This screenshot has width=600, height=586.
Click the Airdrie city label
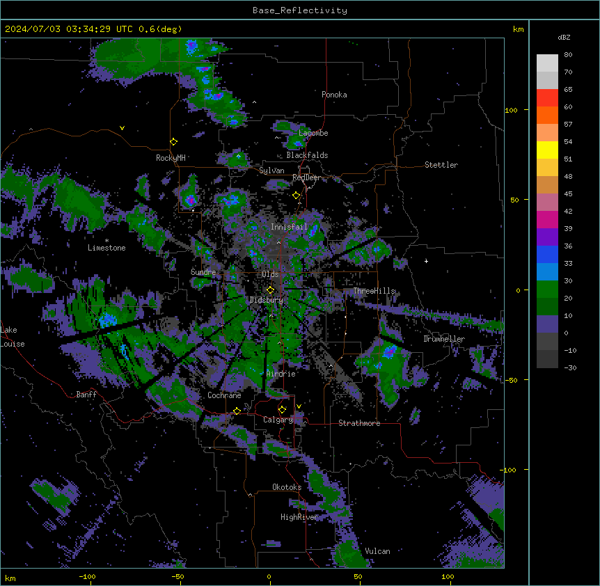click(x=281, y=374)
